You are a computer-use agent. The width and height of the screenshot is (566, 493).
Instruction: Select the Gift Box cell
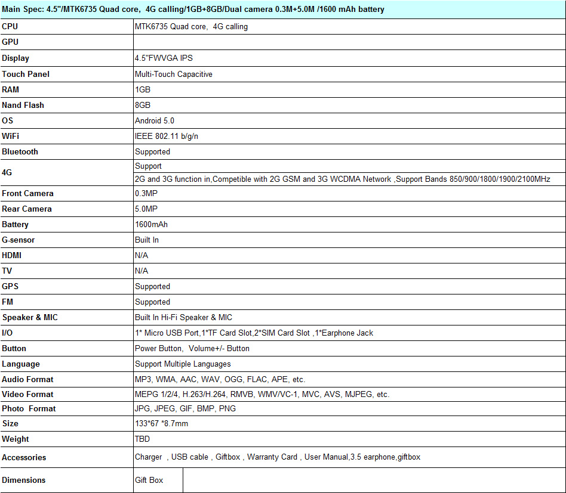click(158, 480)
